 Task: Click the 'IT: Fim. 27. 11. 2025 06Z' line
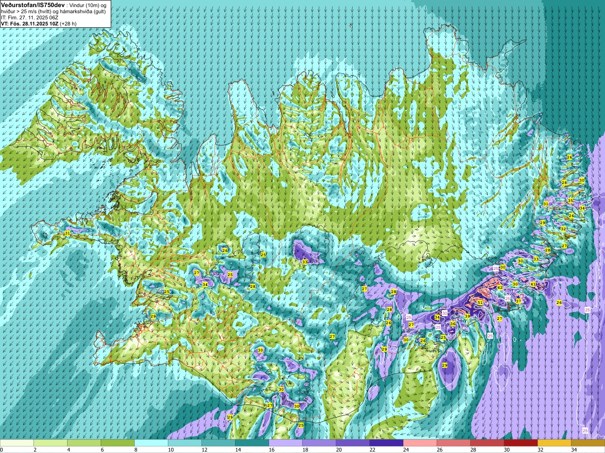click(x=29, y=18)
